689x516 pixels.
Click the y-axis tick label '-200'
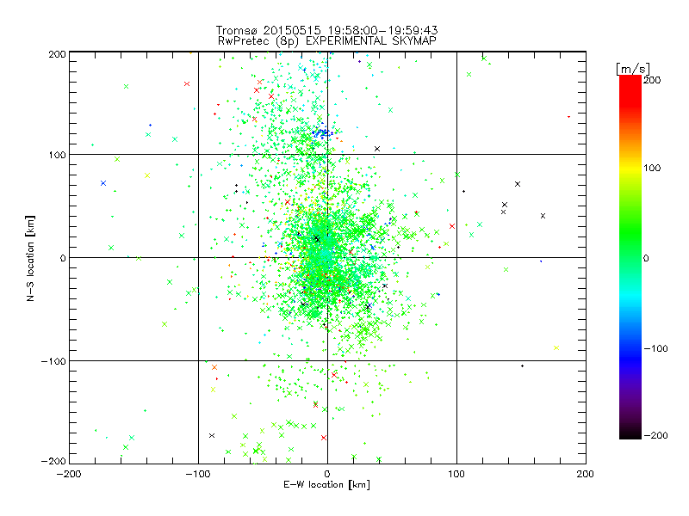point(53,461)
